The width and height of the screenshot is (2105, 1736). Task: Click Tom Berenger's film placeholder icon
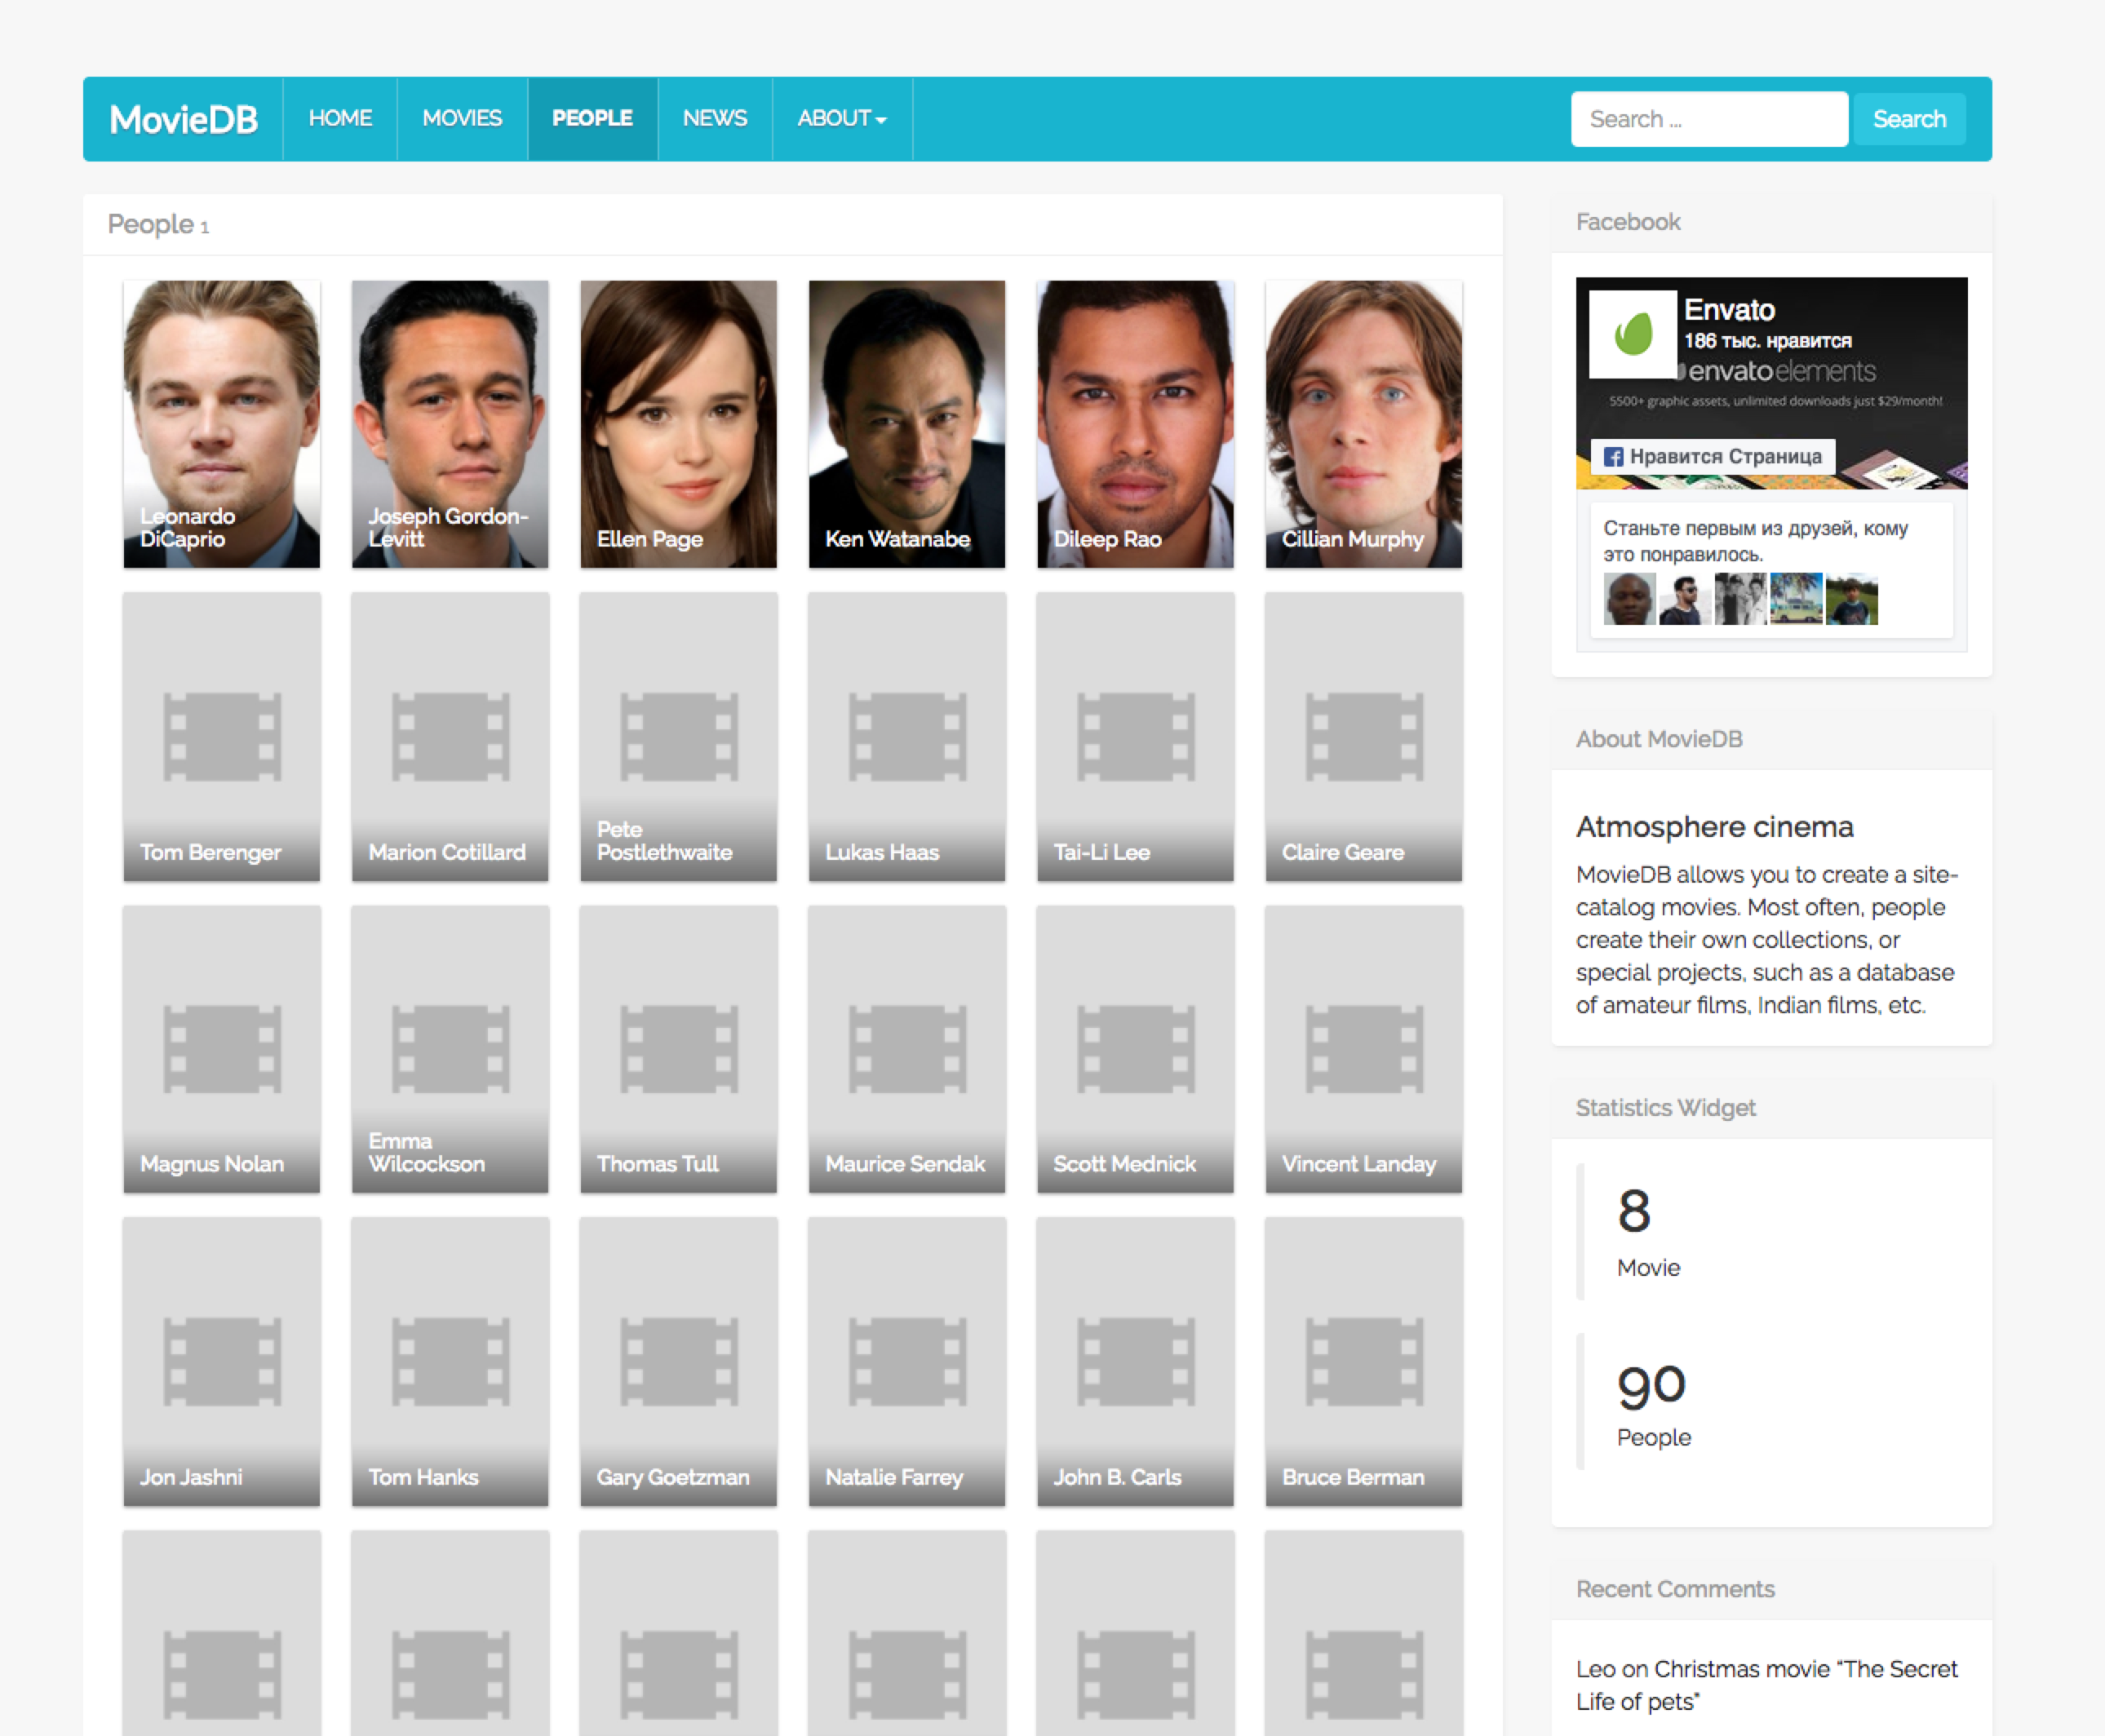pos(222,736)
